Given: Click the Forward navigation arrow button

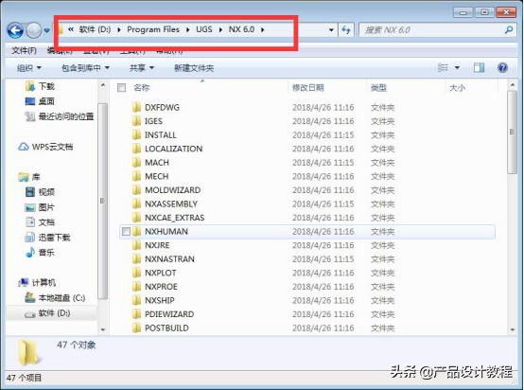Looking at the screenshot, I should click(33, 30).
